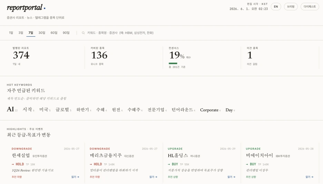Open the HL홀딩스 stock title

click(178, 155)
